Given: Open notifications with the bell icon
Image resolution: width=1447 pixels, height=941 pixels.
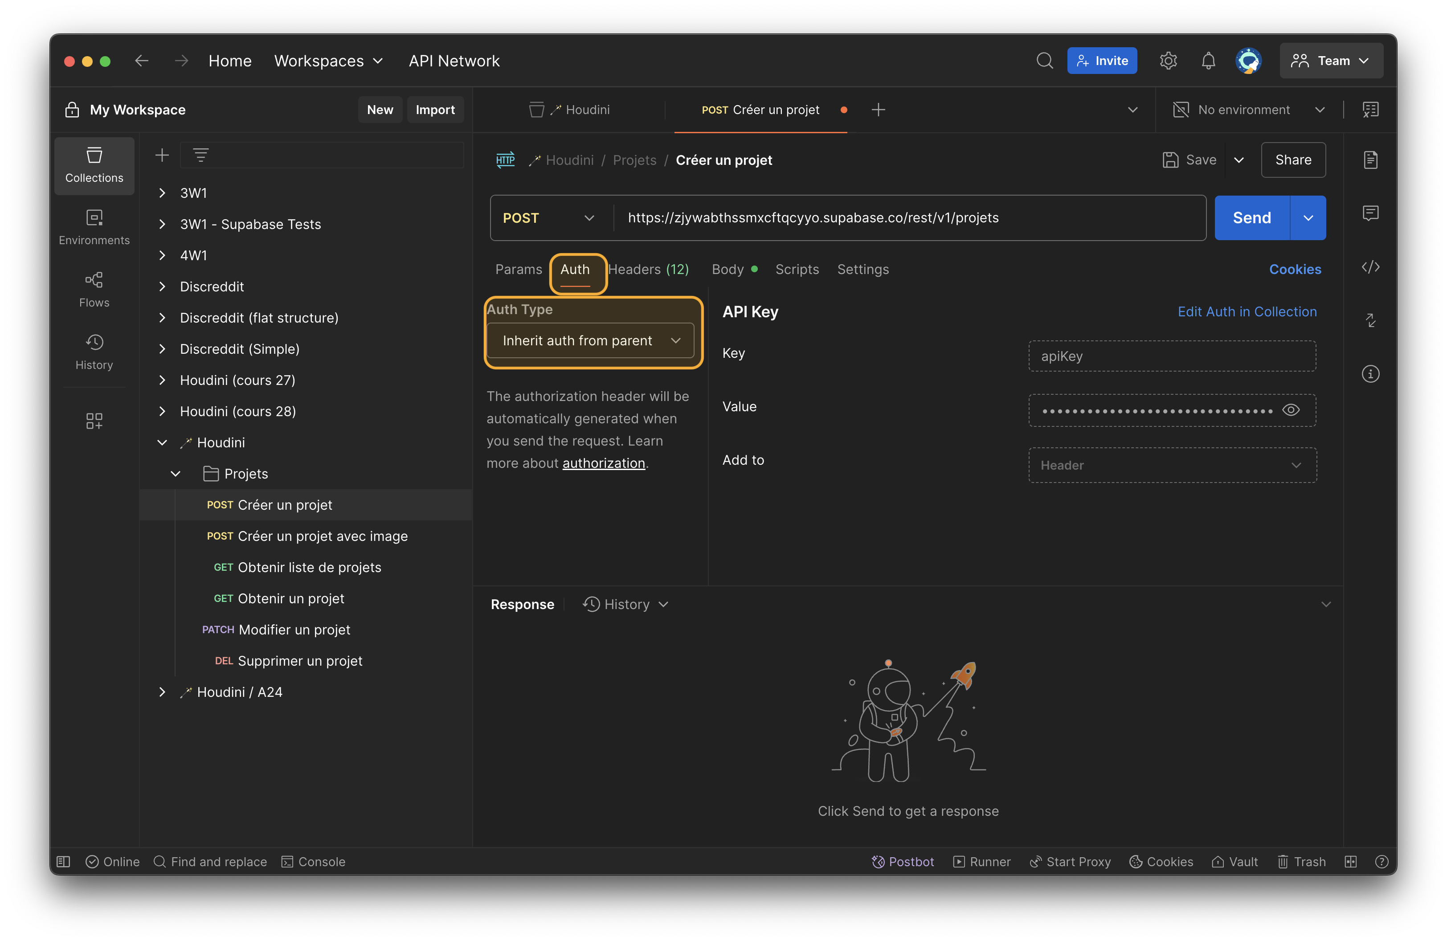Looking at the screenshot, I should point(1208,61).
